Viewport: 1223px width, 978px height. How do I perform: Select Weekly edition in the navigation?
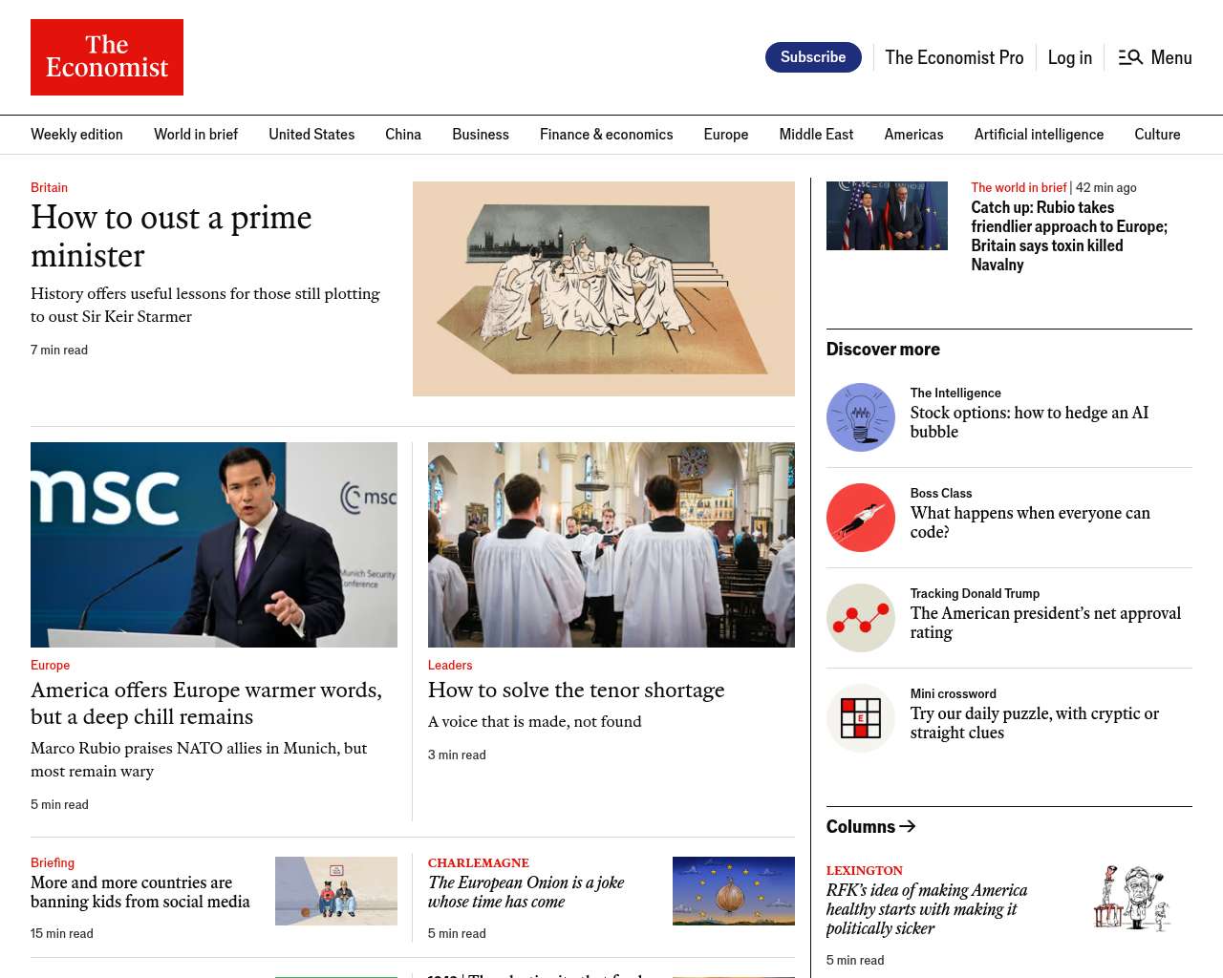click(76, 135)
